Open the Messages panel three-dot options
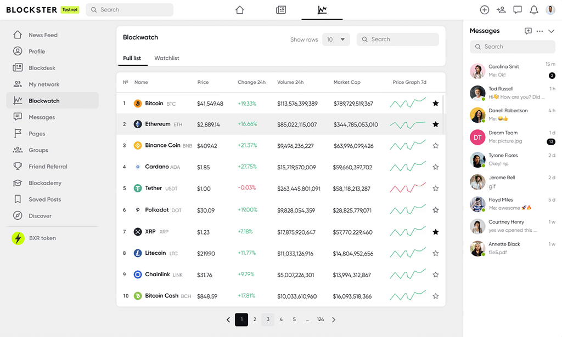This screenshot has width=562, height=337. coord(540,31)
